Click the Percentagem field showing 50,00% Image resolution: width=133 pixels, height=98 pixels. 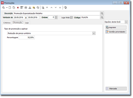click(27, 38)
